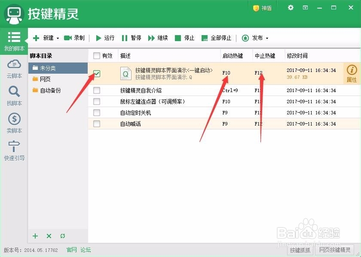Open the 论坛 forum link

[x=86, y=250]
